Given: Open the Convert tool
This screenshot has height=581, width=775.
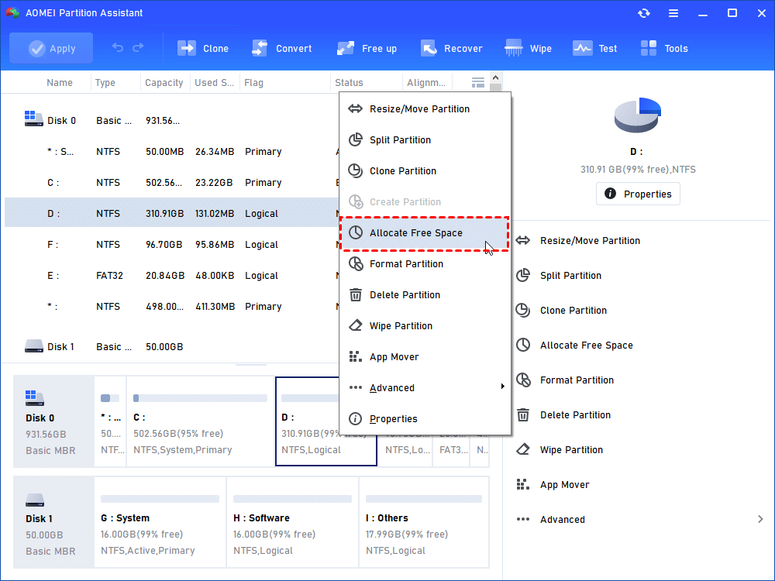Looking at the screenshot, I should tap(282, 48).
